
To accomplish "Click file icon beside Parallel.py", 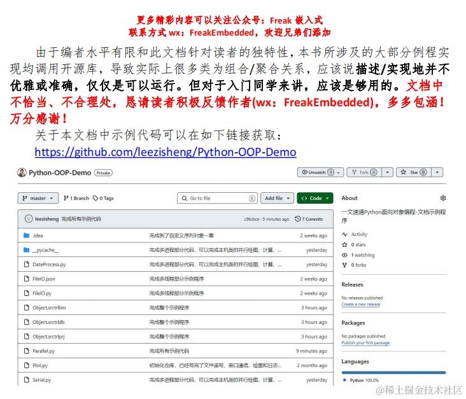I will click(x=27, y=351).
